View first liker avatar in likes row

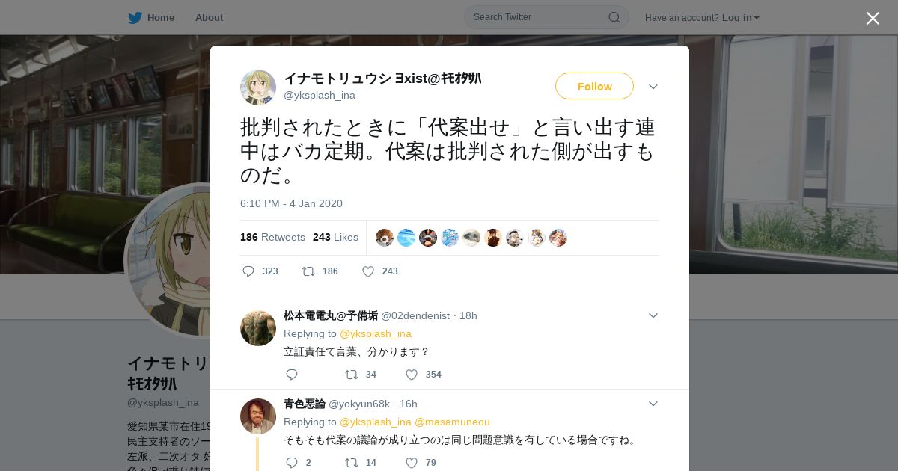[385, 238]
